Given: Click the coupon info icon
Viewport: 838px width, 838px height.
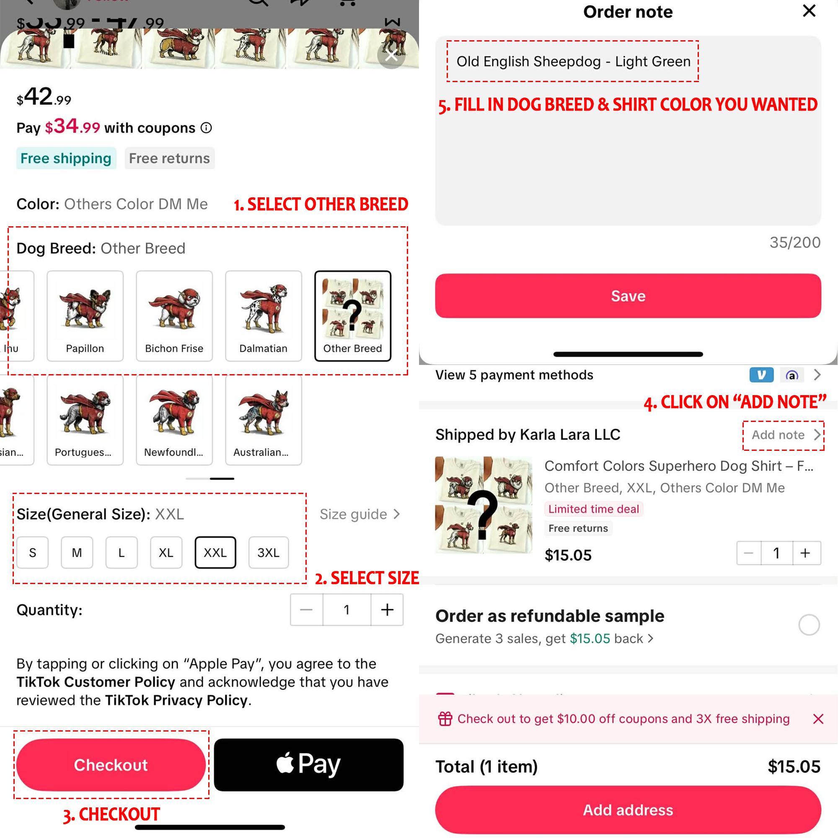Looking at the screenshot, I should point(207,128).
